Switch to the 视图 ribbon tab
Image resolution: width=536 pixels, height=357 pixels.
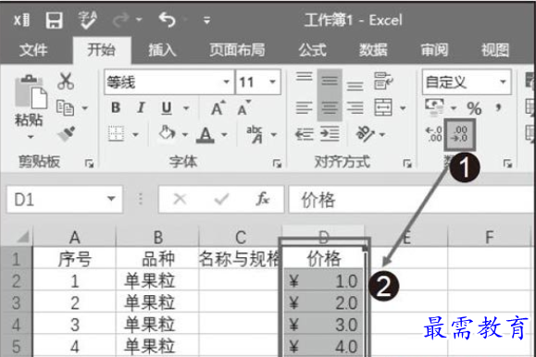click(495, 50)
